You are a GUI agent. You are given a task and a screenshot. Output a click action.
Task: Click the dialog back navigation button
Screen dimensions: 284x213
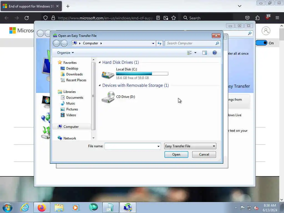[x=56, y=43]
